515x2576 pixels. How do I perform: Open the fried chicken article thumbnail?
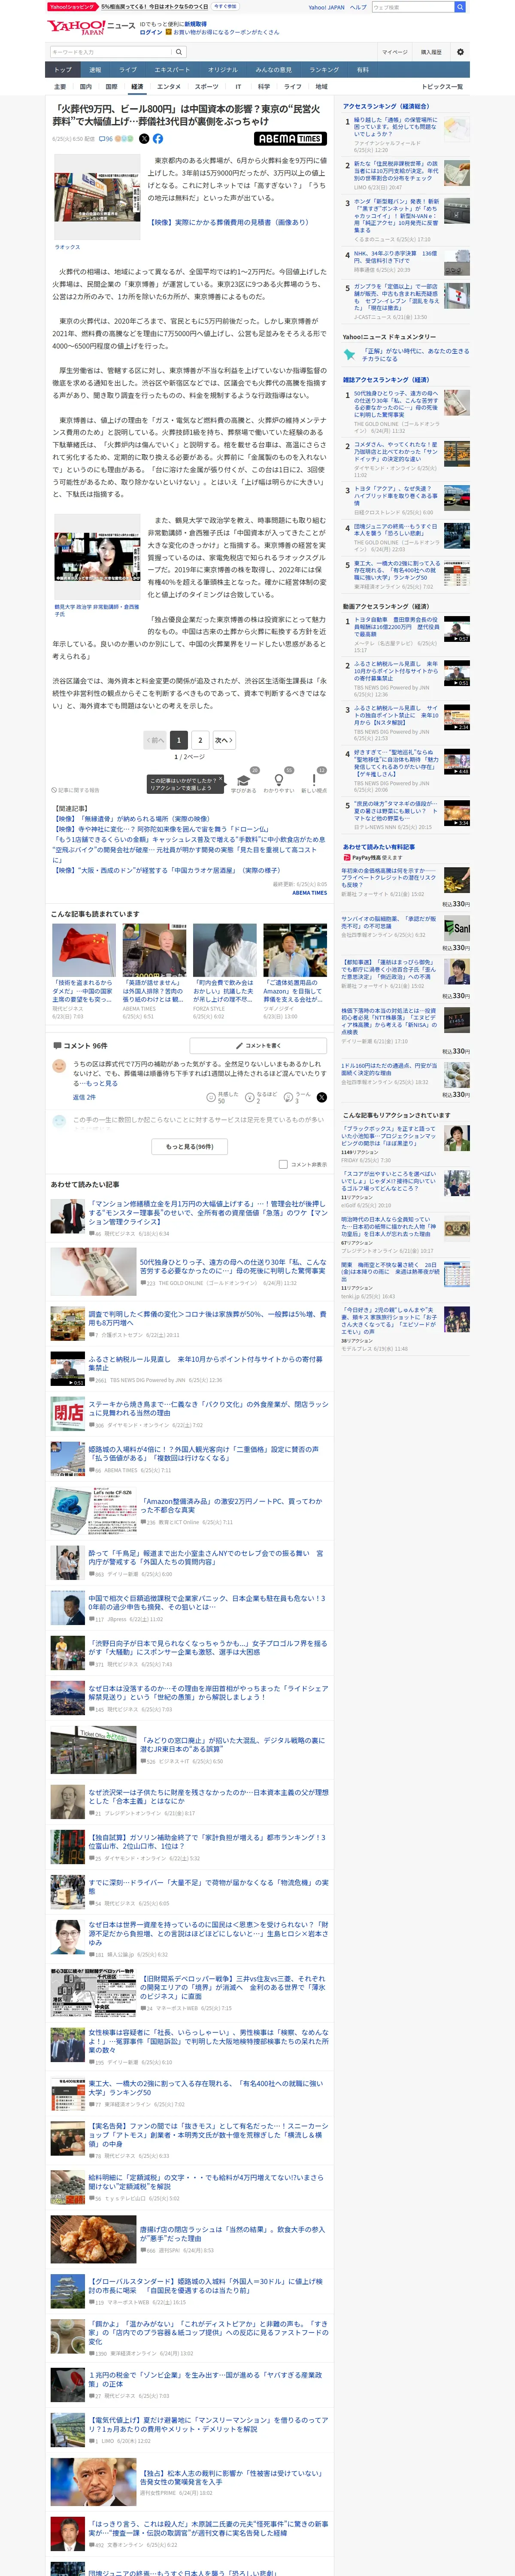point(94,2239)
